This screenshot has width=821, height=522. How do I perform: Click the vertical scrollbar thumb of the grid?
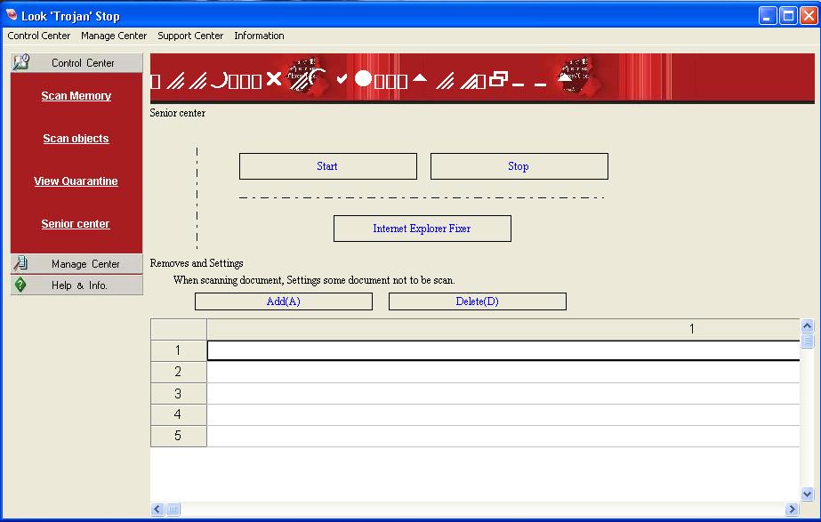(807, 341)
